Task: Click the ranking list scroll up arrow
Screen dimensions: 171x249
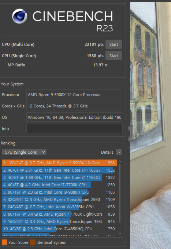Action: click(x=120, y=161)
